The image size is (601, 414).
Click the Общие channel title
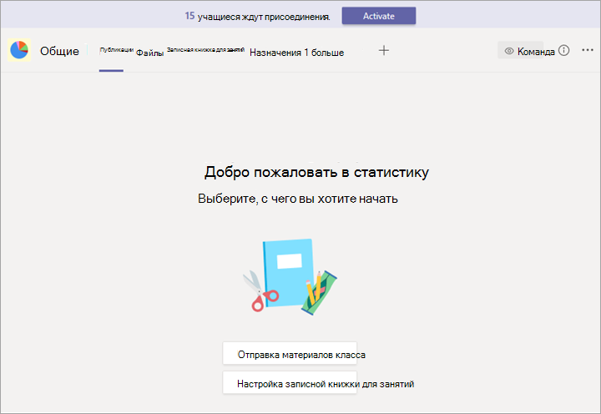click(59, 51)
